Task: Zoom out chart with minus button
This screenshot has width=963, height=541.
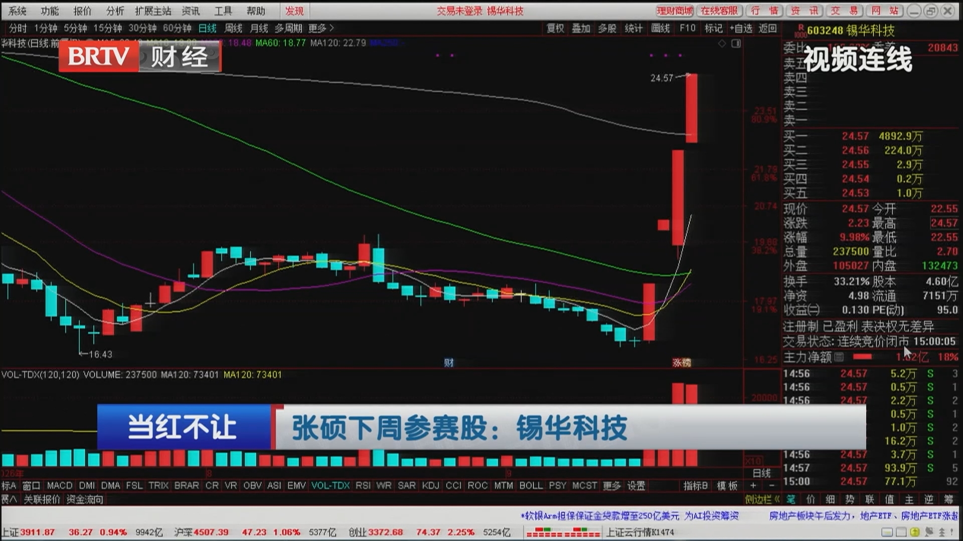Action: point(772,485)
